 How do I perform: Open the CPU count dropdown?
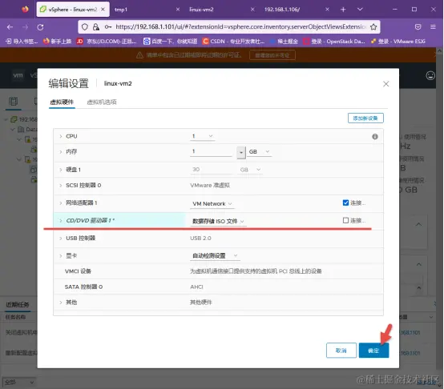(202, 136)
